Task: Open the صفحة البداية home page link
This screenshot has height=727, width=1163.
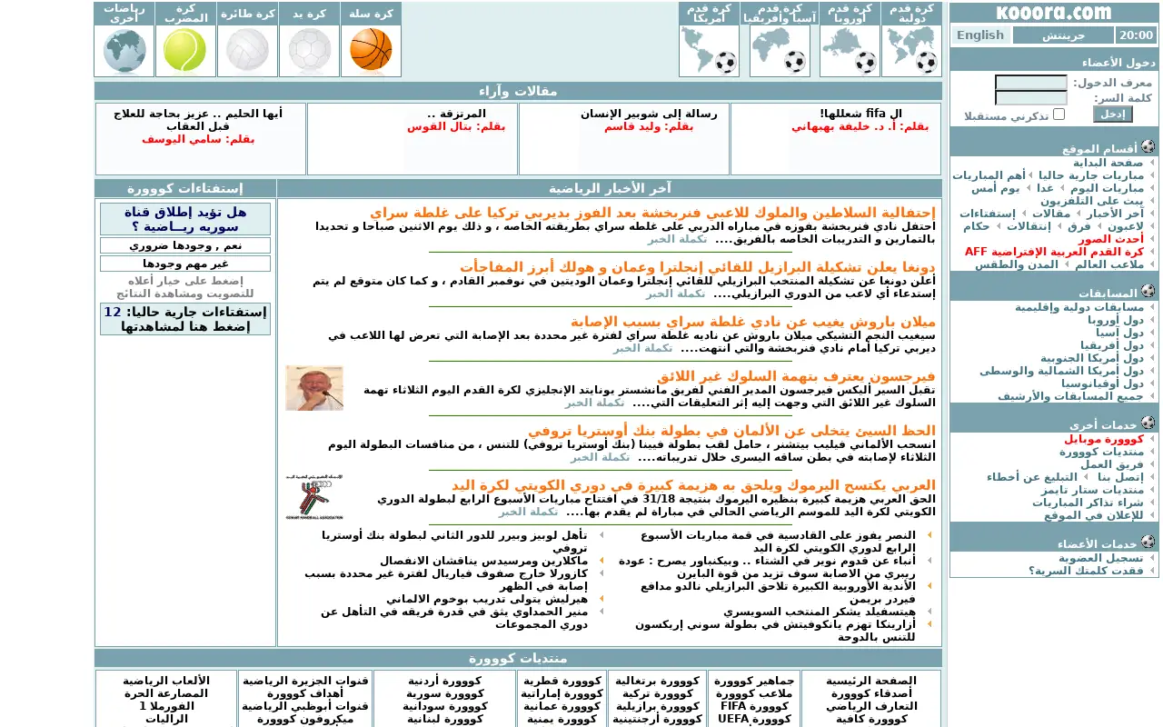Action: pos(1108,163)
